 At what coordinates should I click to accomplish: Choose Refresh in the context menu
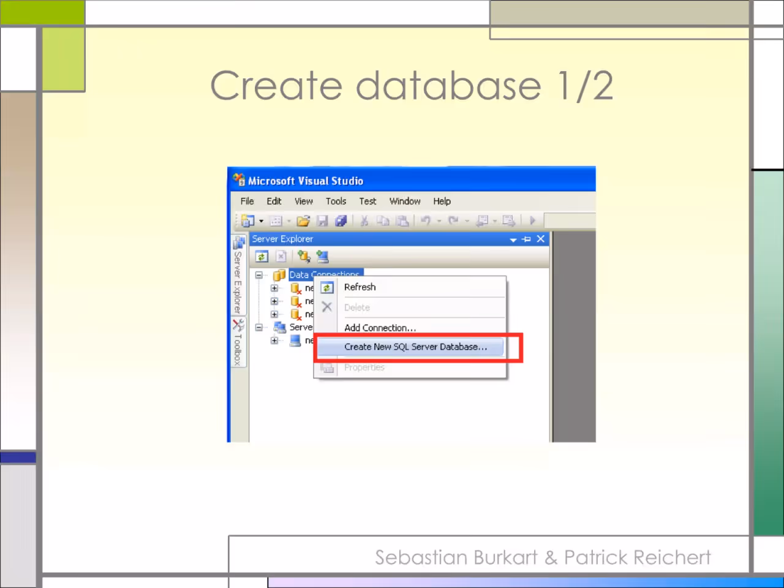[x=410, y=287]
